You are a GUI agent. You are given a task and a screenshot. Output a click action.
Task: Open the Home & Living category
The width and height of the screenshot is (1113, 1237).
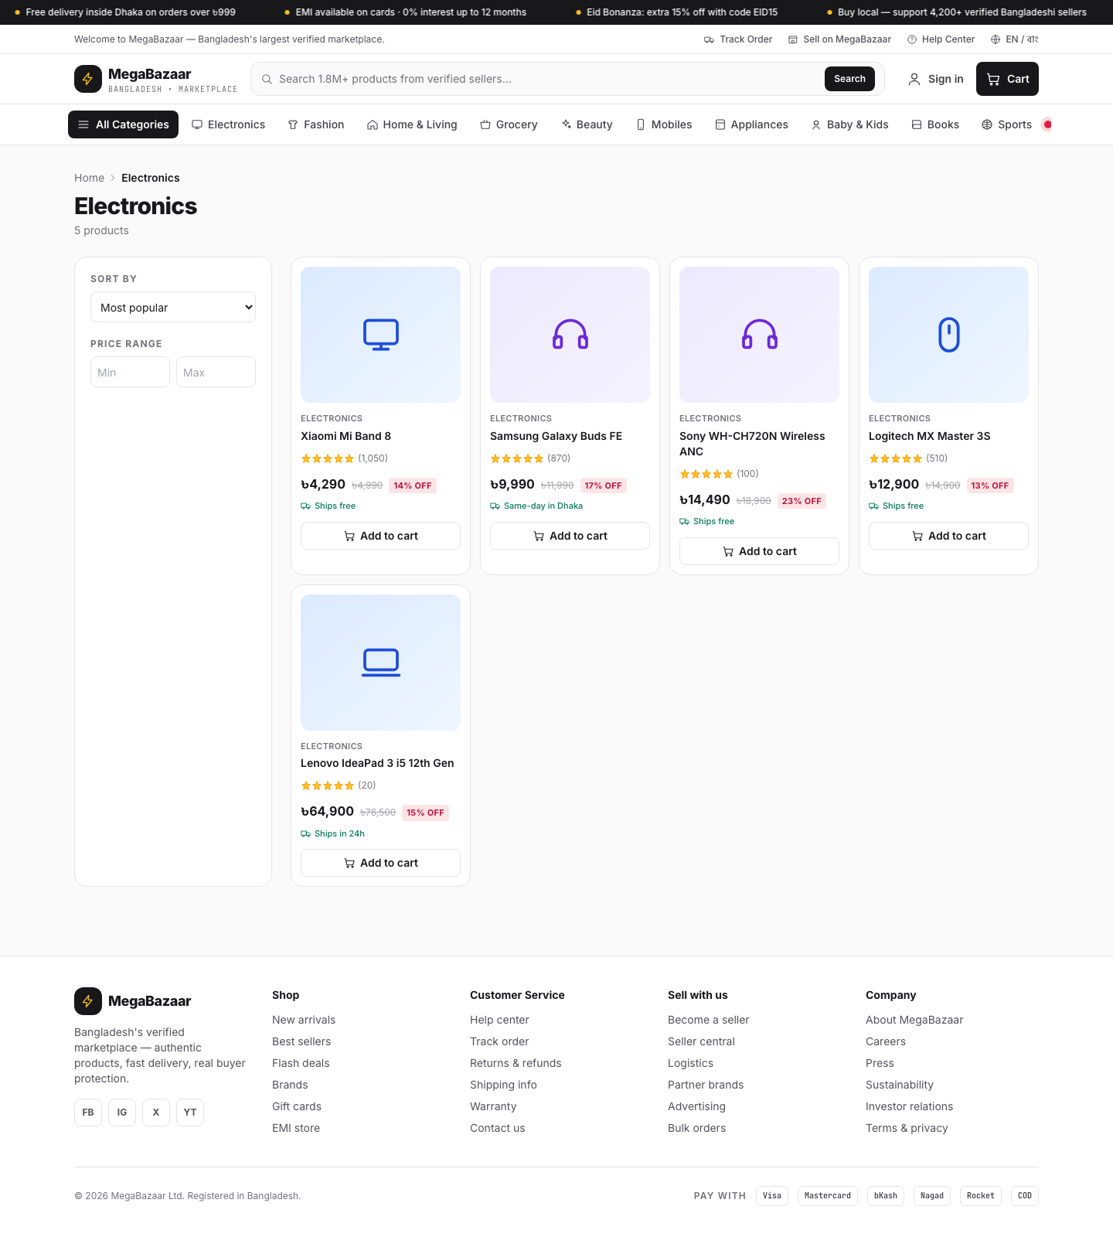tap(412, 124)
